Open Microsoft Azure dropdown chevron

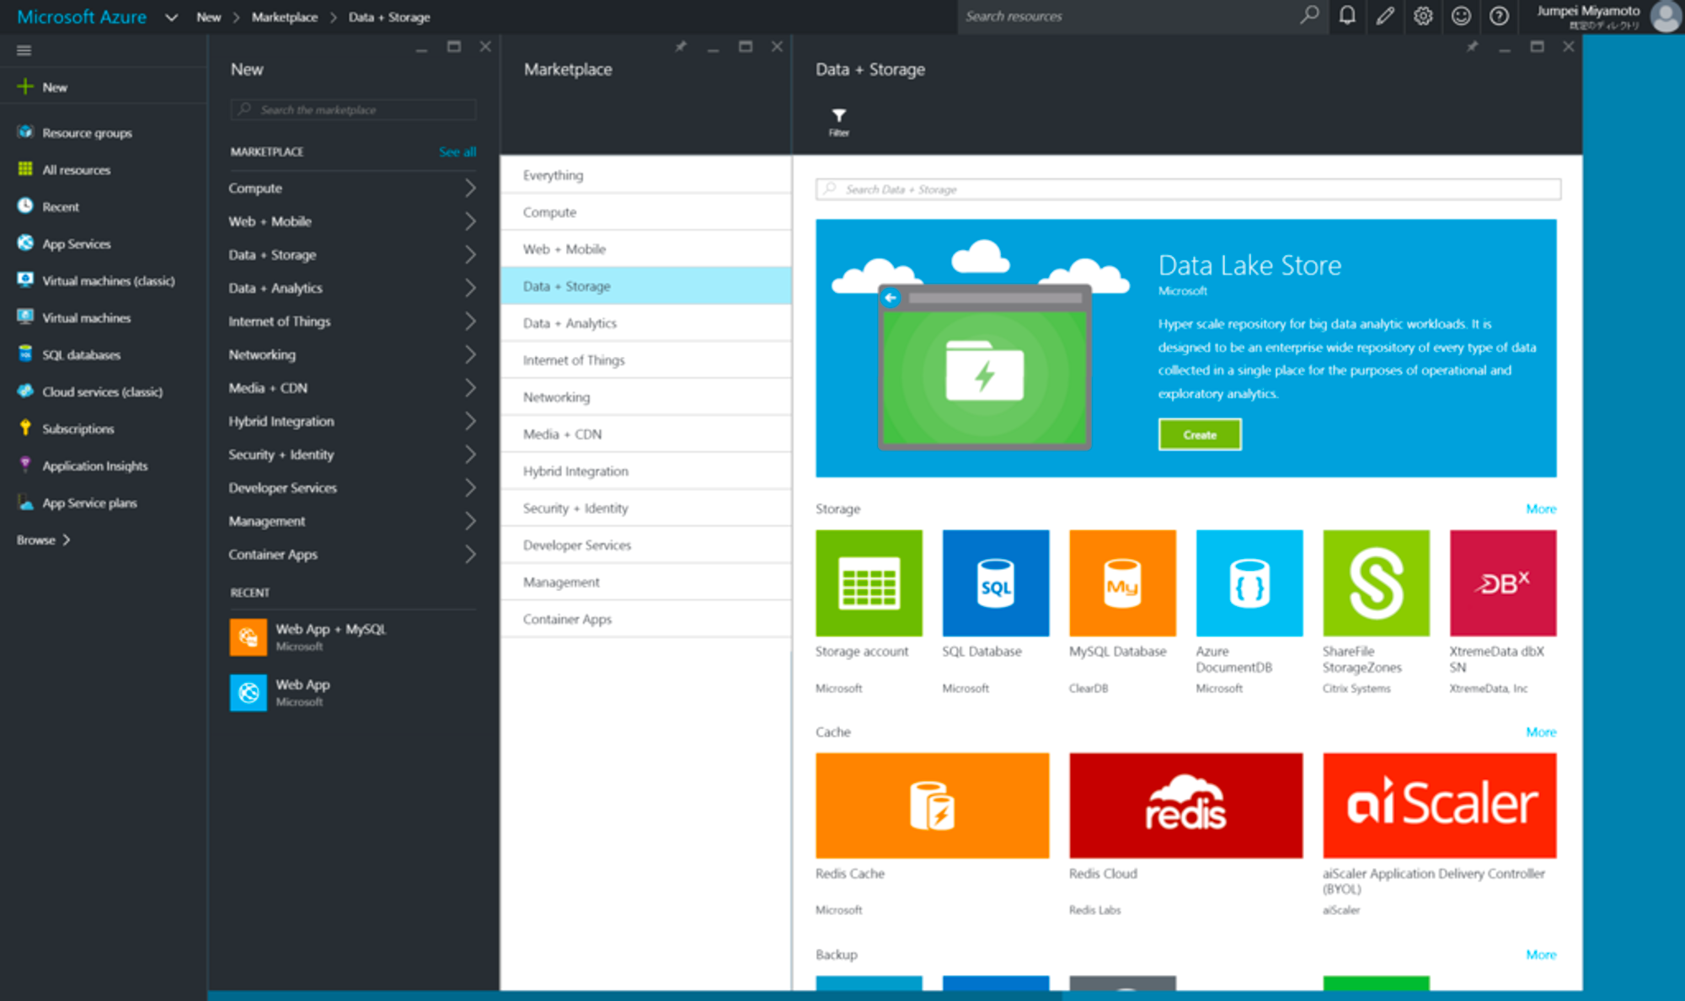(x=171, y=17)
